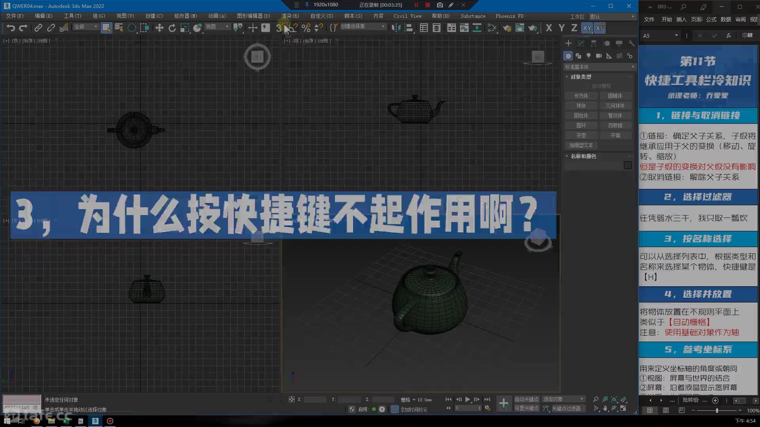Viewport: 760px width, 427px height.
Task: Create a 长方体 box primitive
Action: click(x=581, y=96)
